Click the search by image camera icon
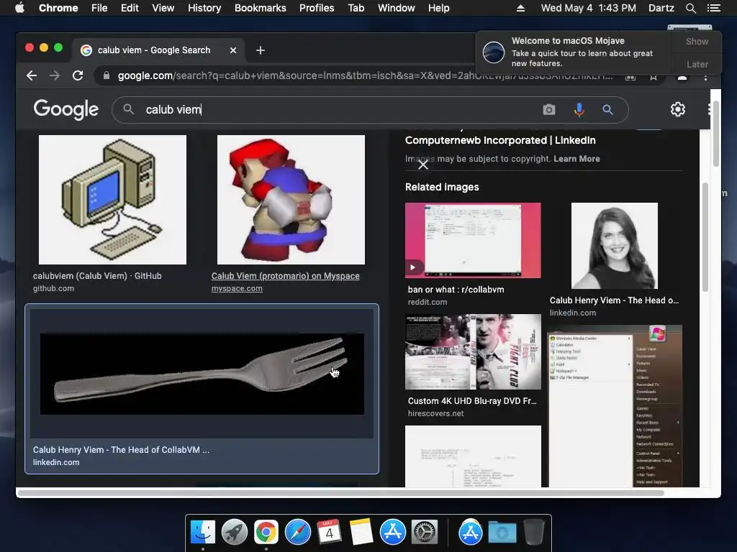The width and height of the screenshot is (737, 552). 549,110
